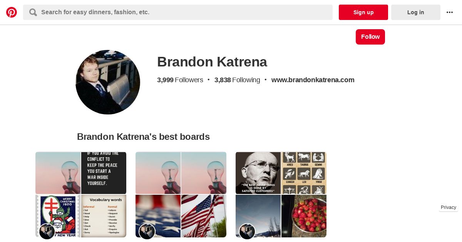Open the Vocabulary words pin thumbnail
Screen dimensions: 462x242
(104, 216)
